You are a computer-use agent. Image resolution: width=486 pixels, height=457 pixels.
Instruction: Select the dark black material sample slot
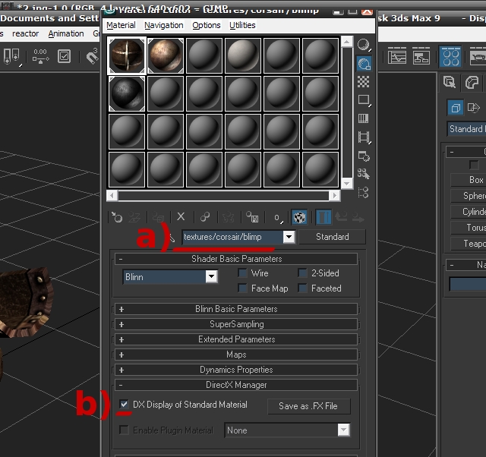127,94
